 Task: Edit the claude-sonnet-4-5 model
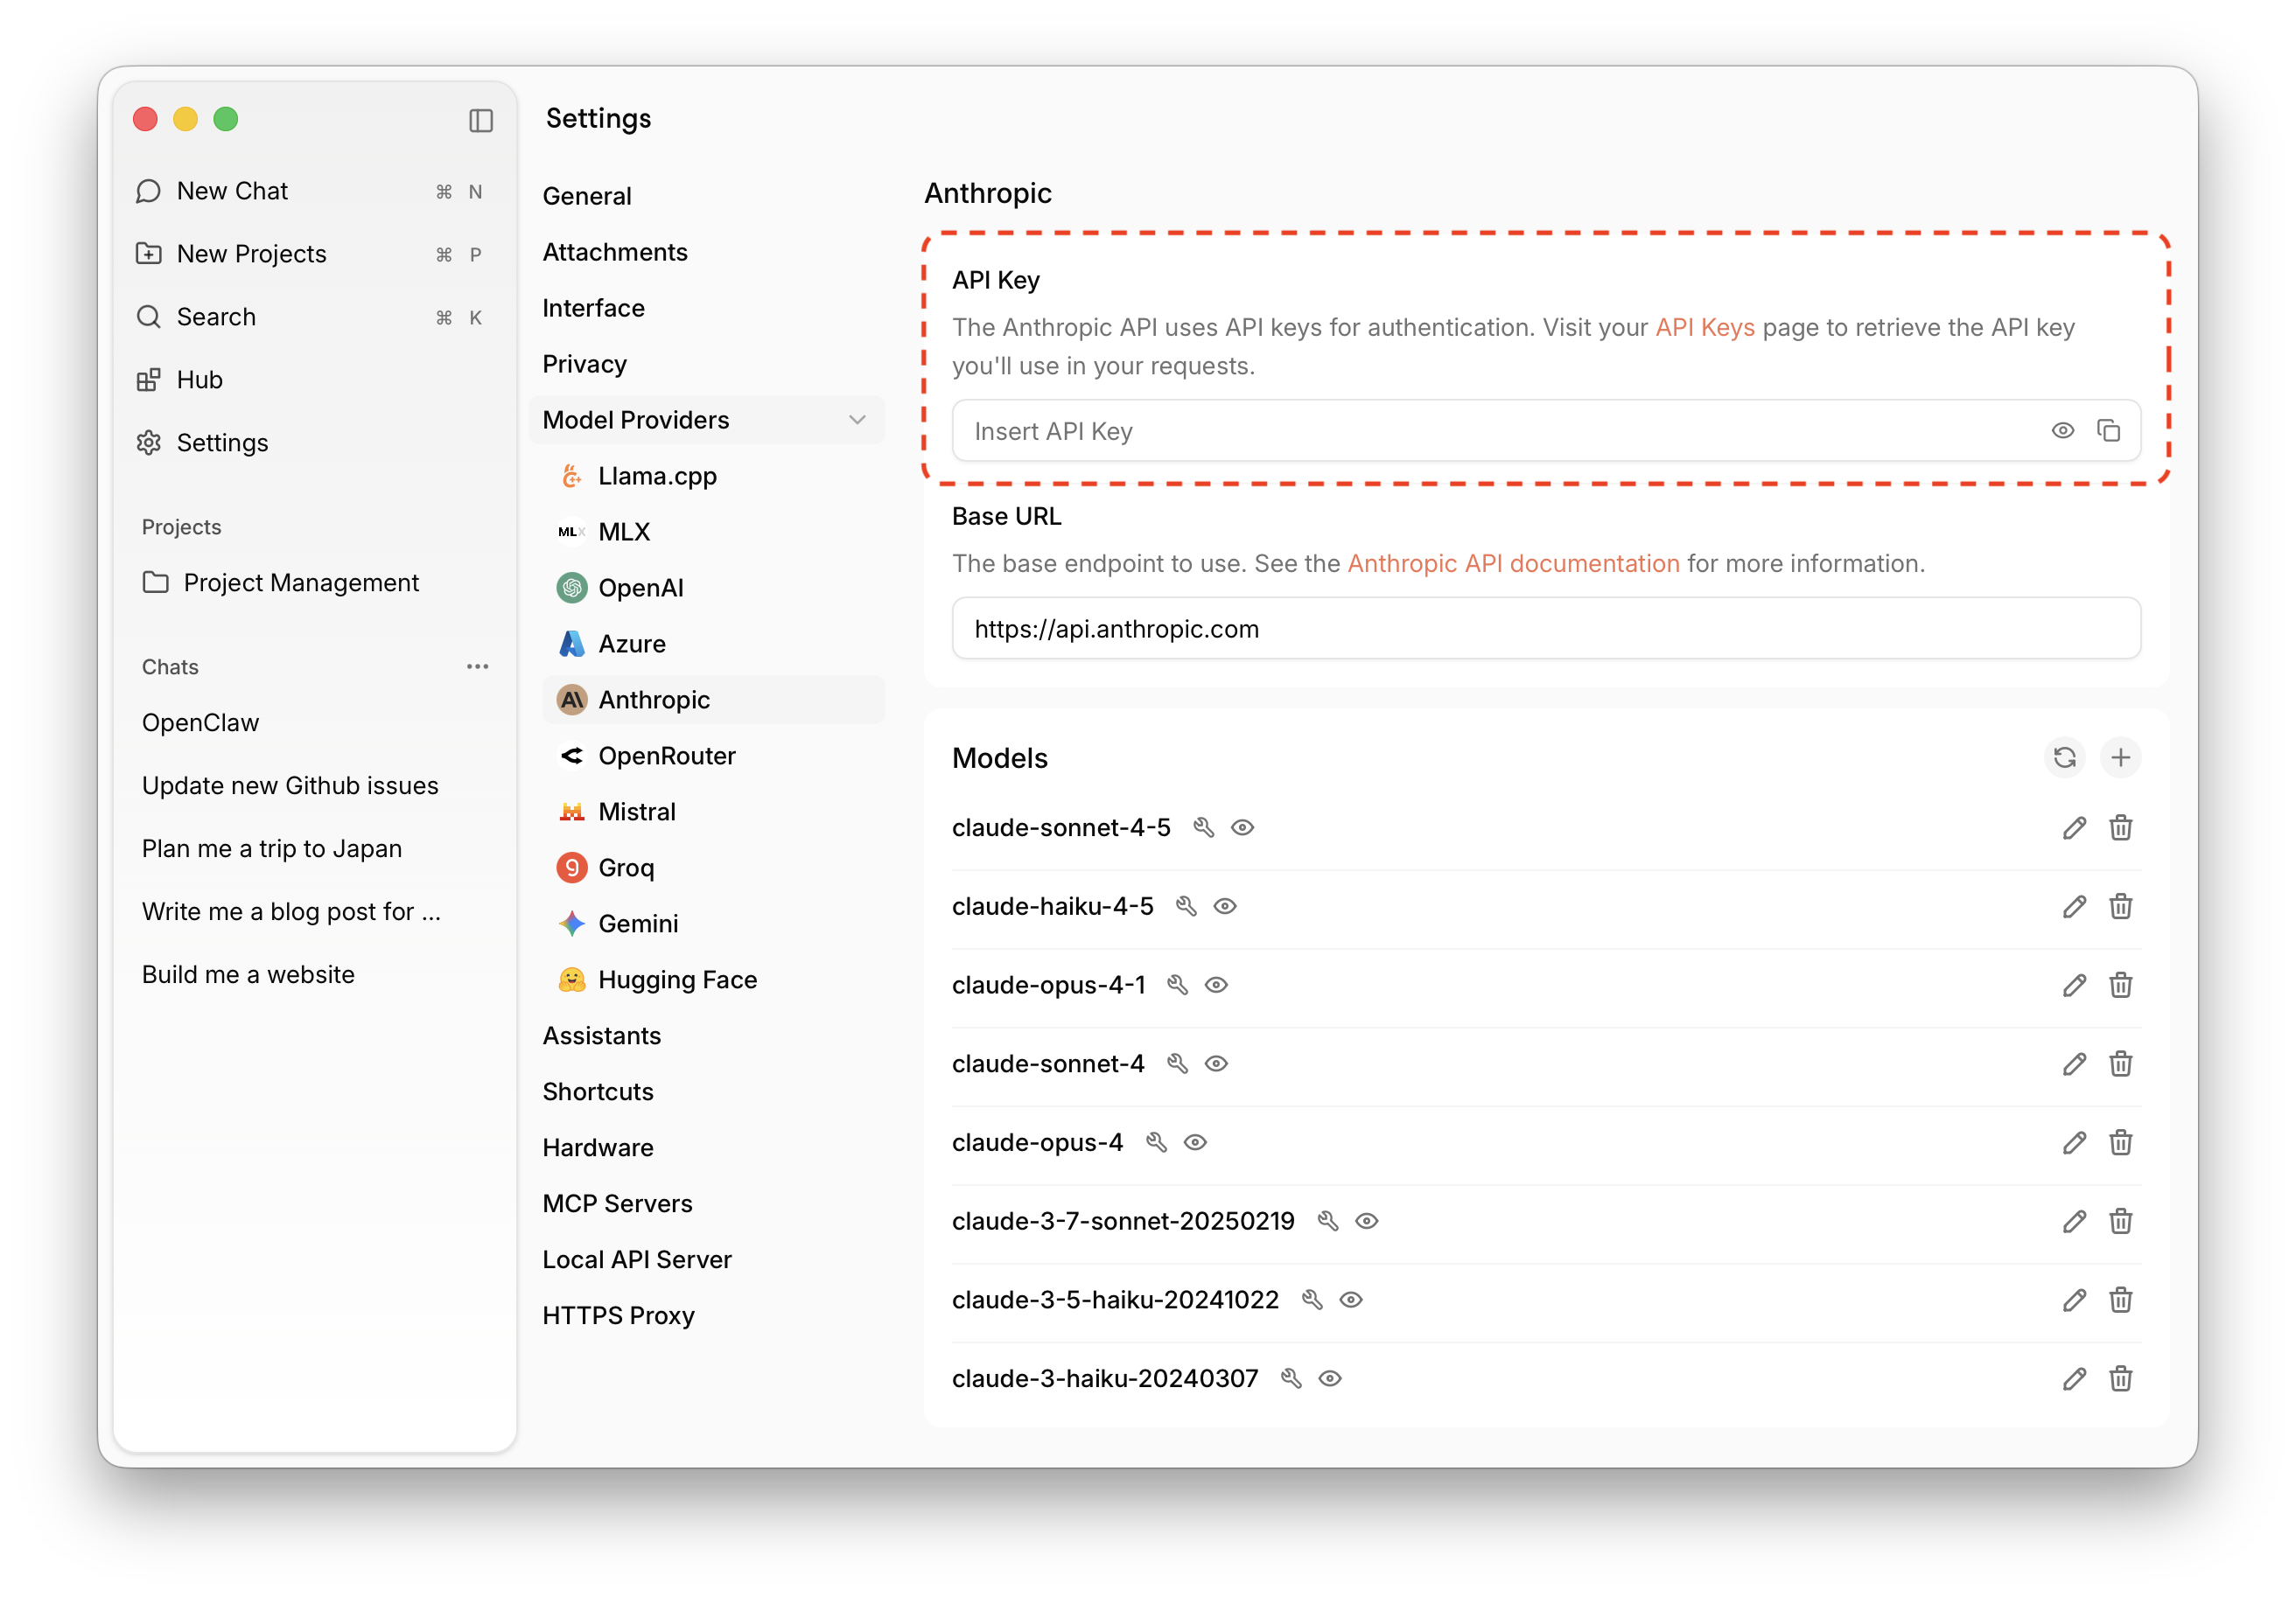2074,827
